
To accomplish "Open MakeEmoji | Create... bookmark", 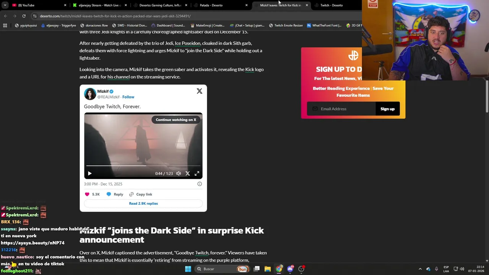I will tap(207, 26).
